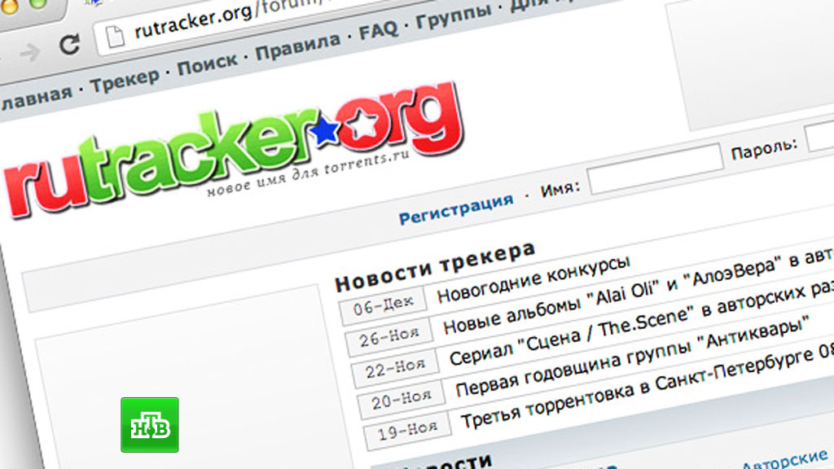The height and width of the screenshot is (469, 834).
Task: Click the browser reload icon
Action: (69, 45)
